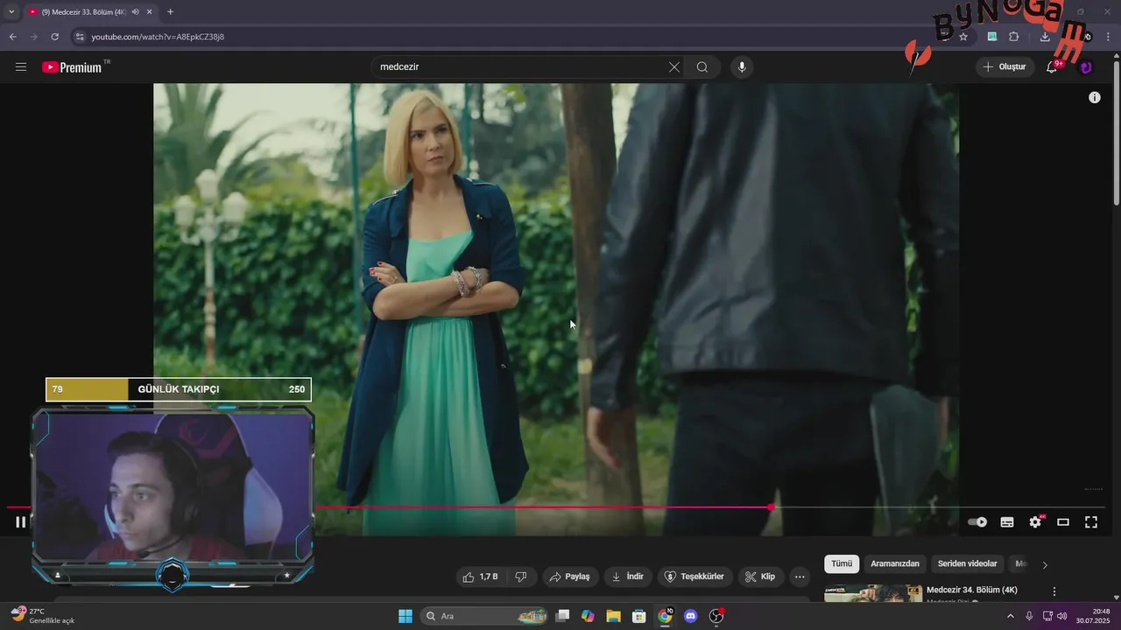
Task: Open the weather widget 27°C
Action: (x=42, y=615)
